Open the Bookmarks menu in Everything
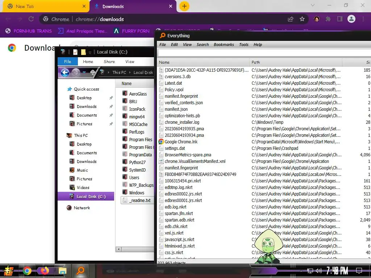The height and width of the screenshot is (278, 371). pyautogui.click(x=224, y=45)
